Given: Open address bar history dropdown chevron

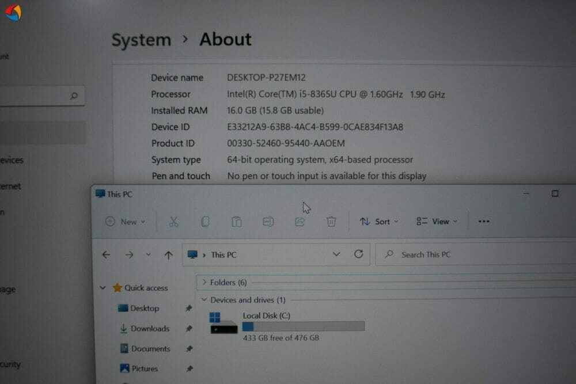Looking at the screenshot, I should tap(336, 254).
